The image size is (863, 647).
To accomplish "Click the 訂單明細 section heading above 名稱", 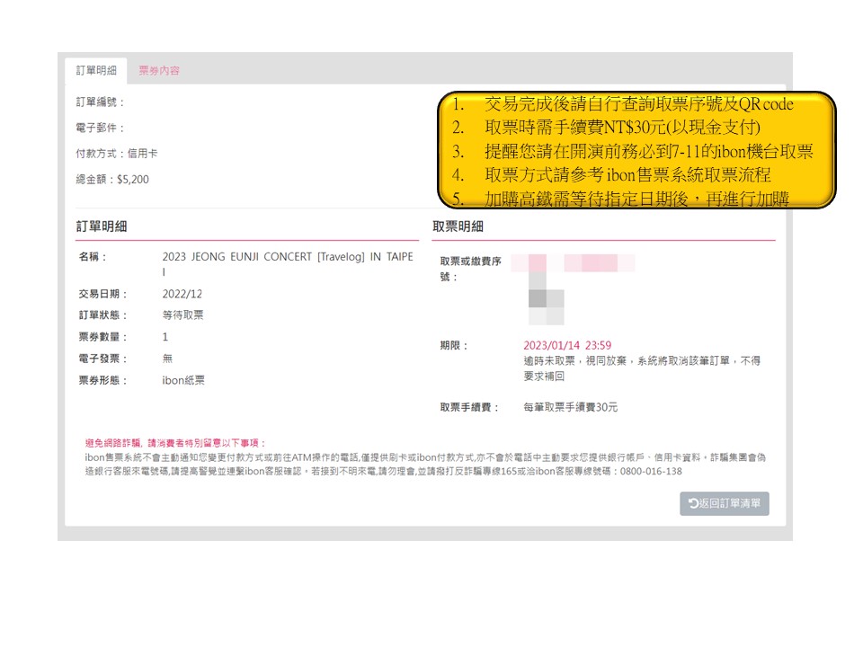I will coord(102,226).
